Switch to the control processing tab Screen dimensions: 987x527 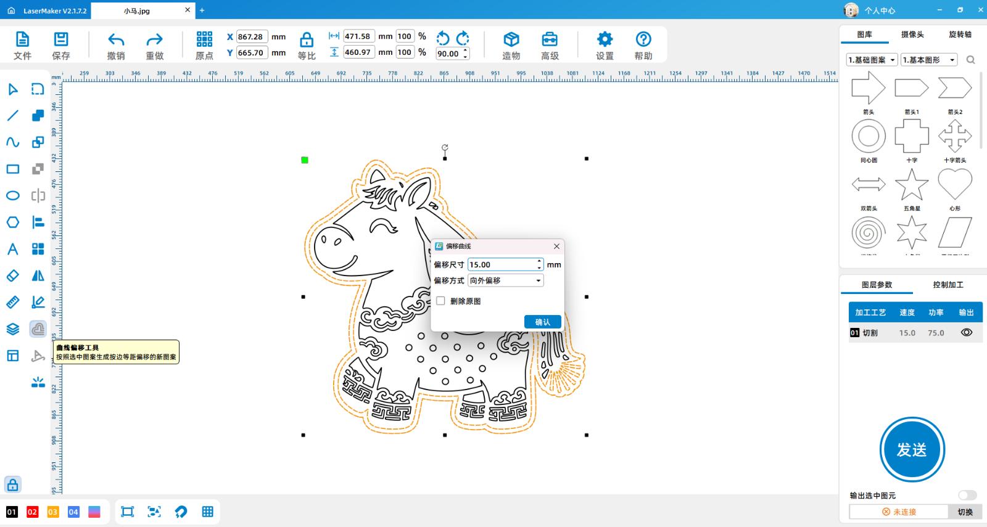coord(948,285)
